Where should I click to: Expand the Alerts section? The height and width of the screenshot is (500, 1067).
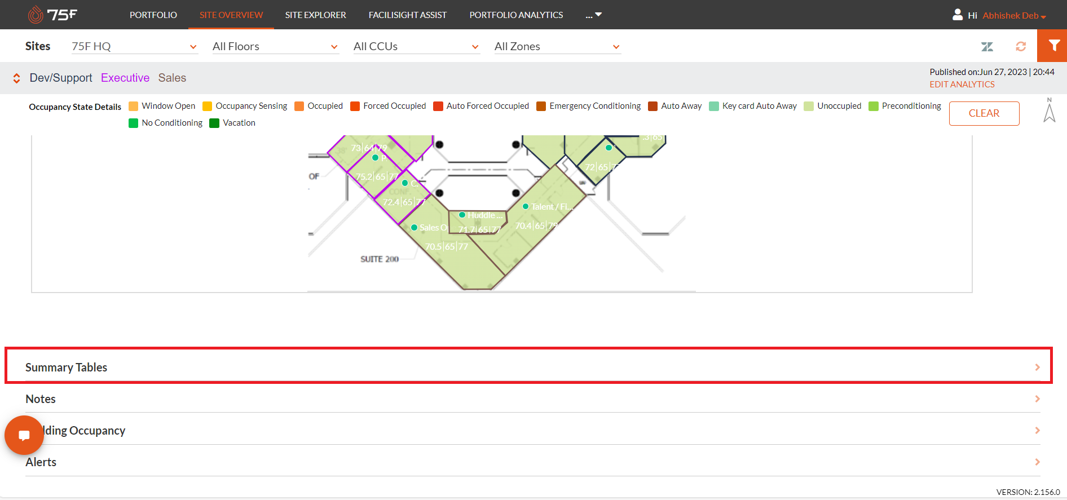533,462
